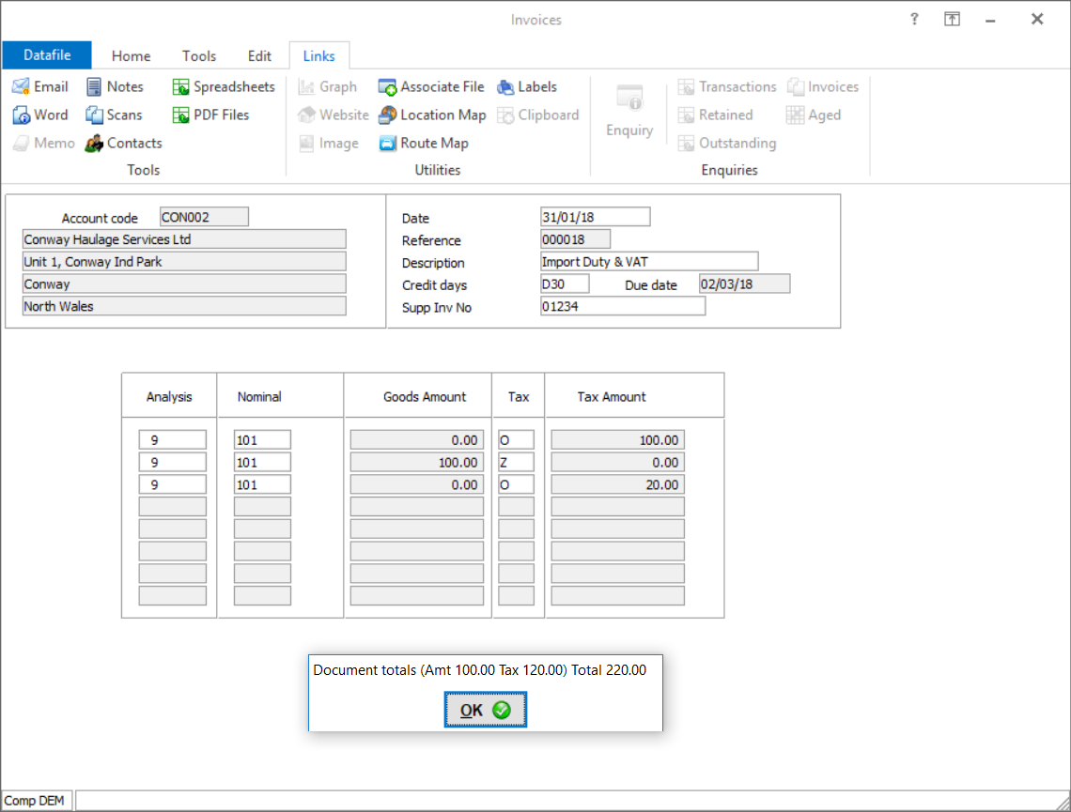Select the Description field Import Duty & VAT
This screenshot has height=812, width=1071.
649,262
